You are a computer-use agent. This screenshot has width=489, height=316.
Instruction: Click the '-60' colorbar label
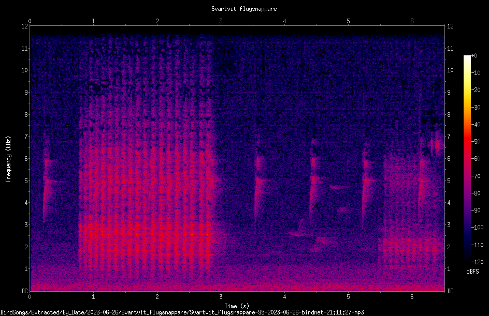pos(476,159)
